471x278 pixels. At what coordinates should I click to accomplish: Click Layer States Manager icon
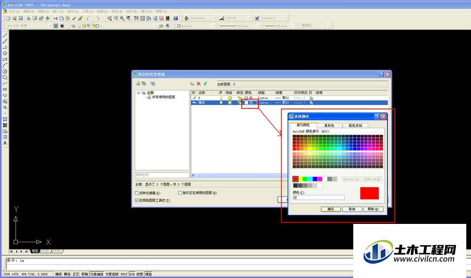153,83
